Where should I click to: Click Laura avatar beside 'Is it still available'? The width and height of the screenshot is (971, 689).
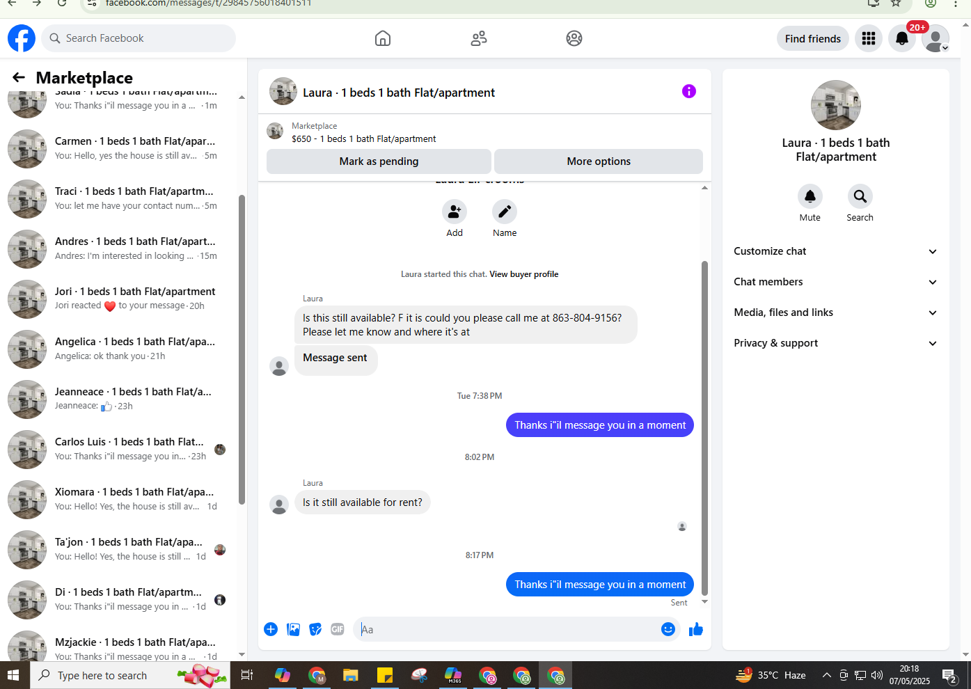click(x=279, y=505)
